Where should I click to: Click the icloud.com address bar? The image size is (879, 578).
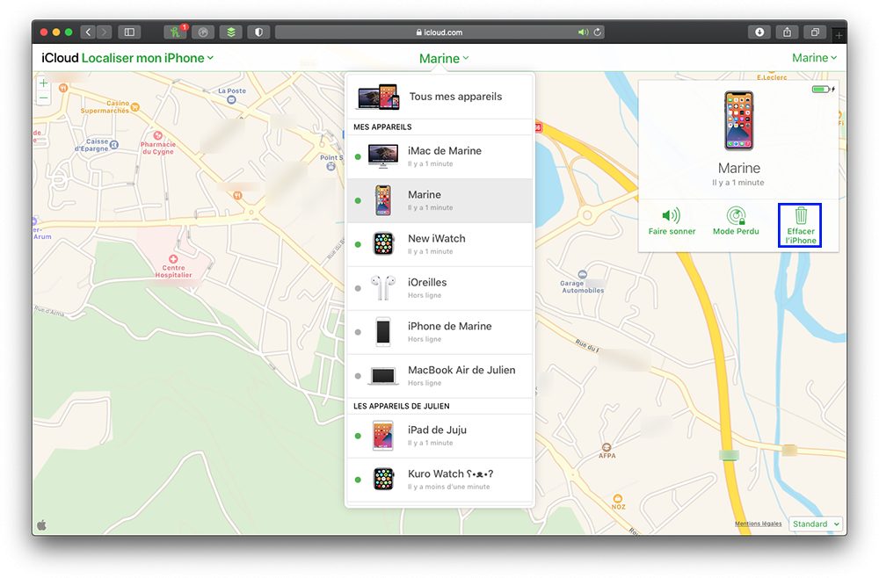coord(439,33)
